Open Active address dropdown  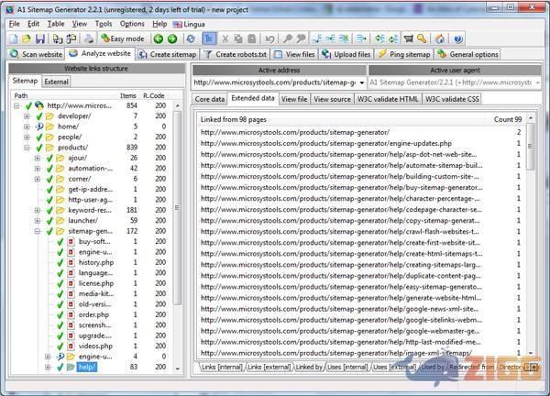(362, 82)
